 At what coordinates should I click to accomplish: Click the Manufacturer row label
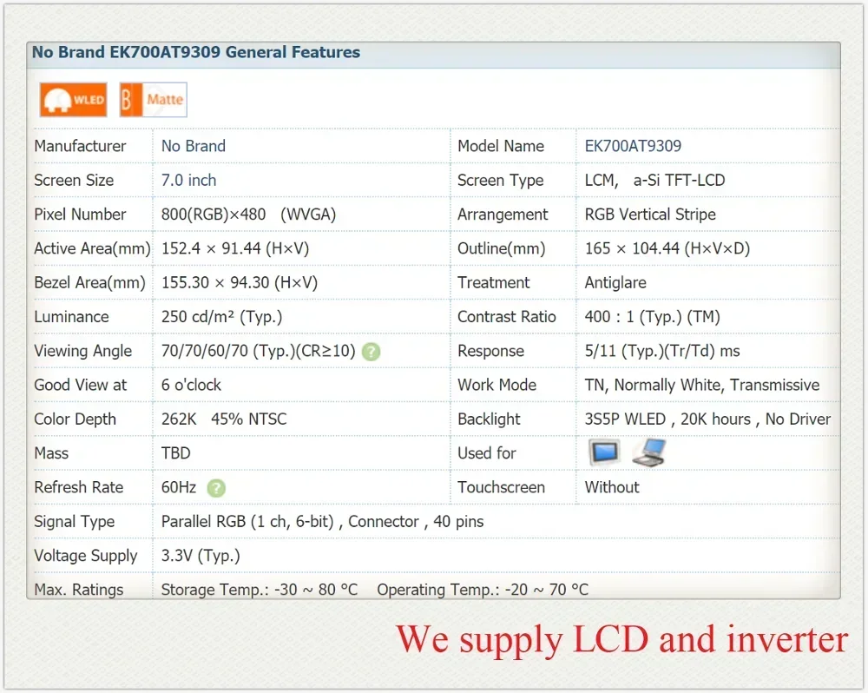tap(80, 146)
